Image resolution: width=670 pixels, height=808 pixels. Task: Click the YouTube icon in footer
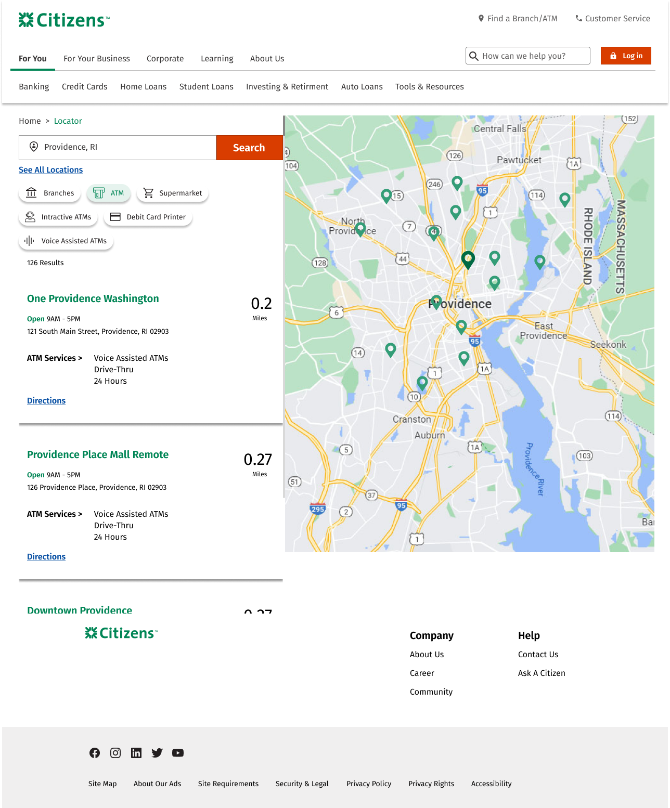pos(178,753)
